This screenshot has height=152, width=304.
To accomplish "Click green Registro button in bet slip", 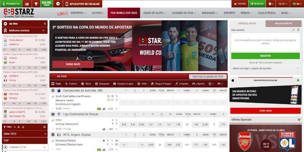I will click(x=265, y=56).
